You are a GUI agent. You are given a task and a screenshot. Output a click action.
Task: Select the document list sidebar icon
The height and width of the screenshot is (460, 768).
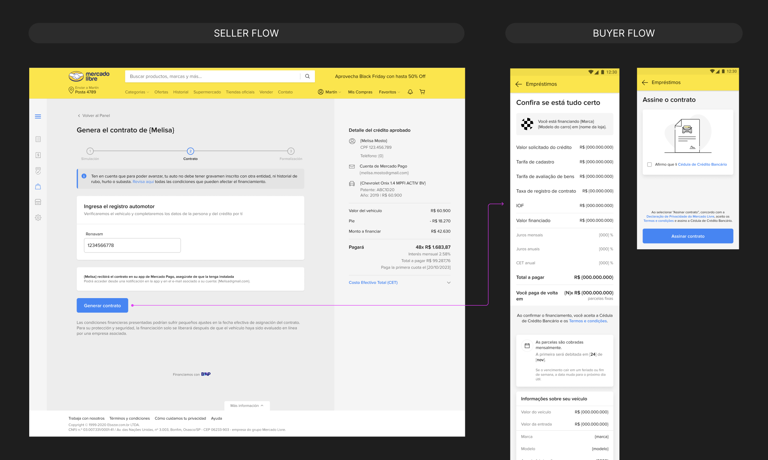(38, 139)
